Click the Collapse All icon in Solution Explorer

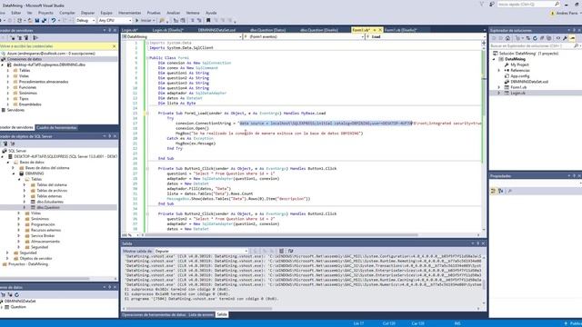[x=542, y=38]
